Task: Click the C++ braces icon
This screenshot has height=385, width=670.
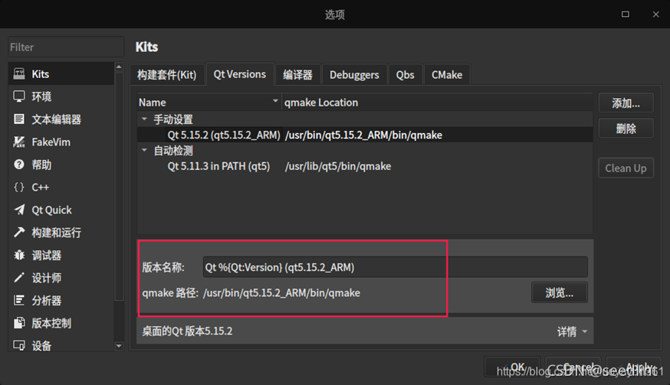Action: tap(19, 187)
